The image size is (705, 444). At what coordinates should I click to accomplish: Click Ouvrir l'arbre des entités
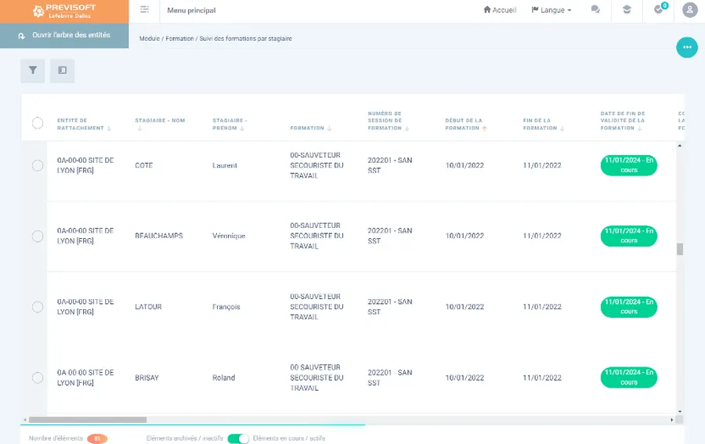tap(71, 35)
